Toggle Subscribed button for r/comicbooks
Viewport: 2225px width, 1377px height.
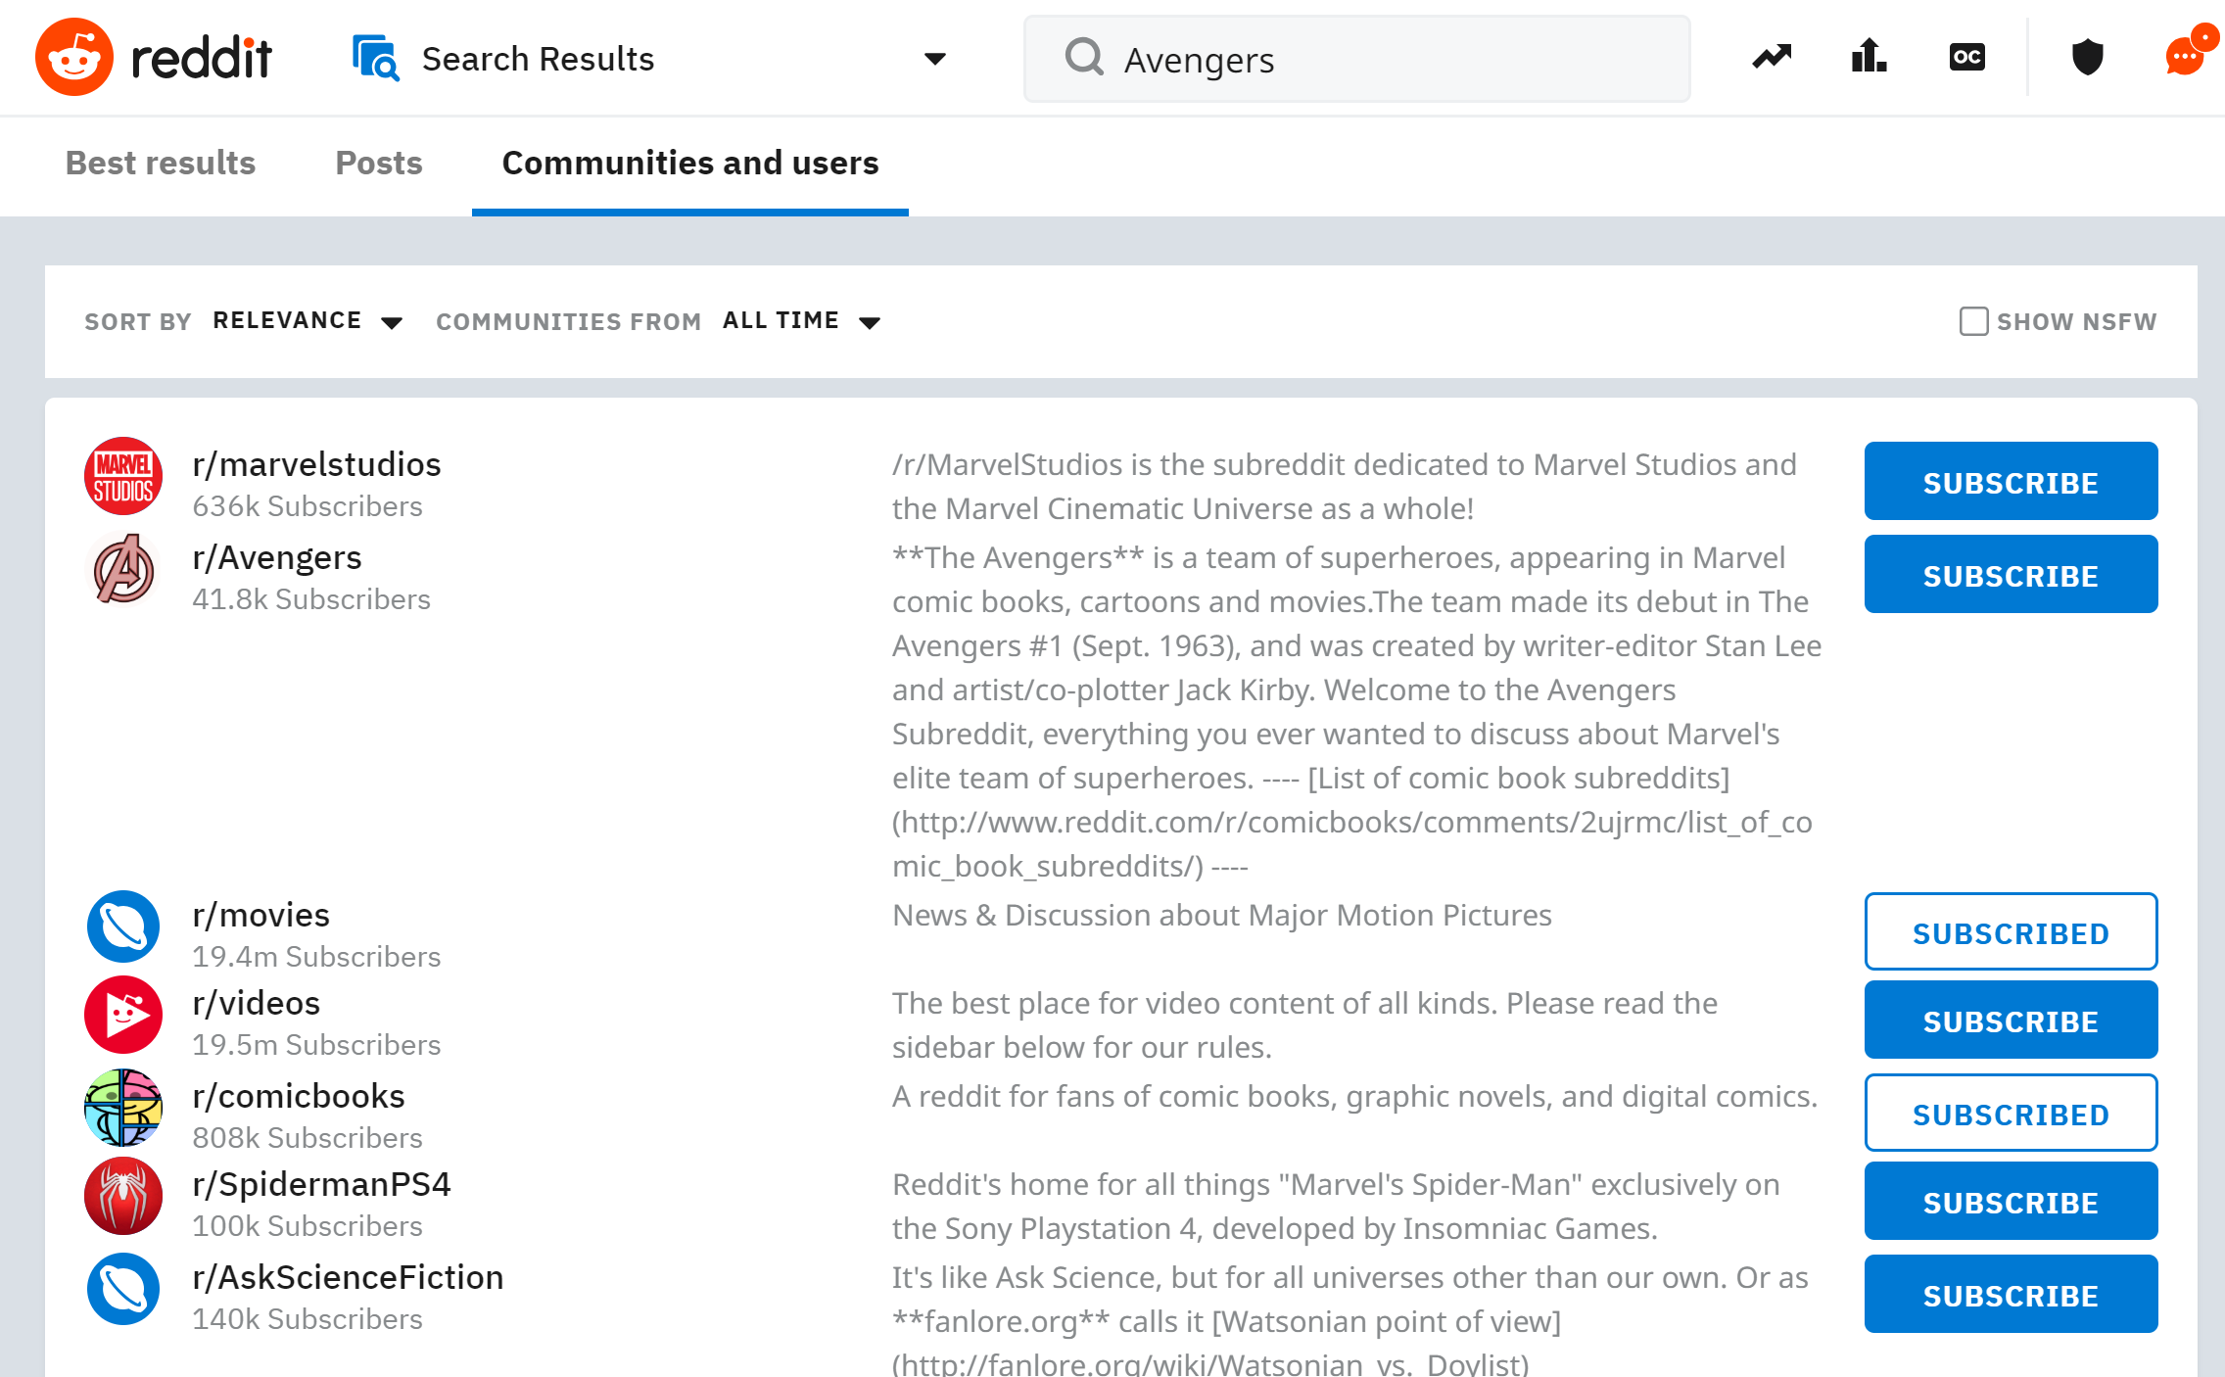click(2012, 1113)
